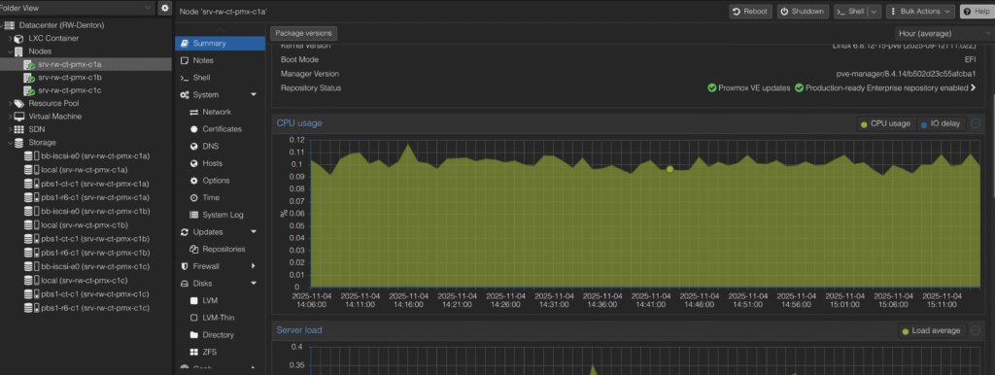Click the Shutdown button
The width and height of the screenshot is (995, 375).
(x=802, y=12)
